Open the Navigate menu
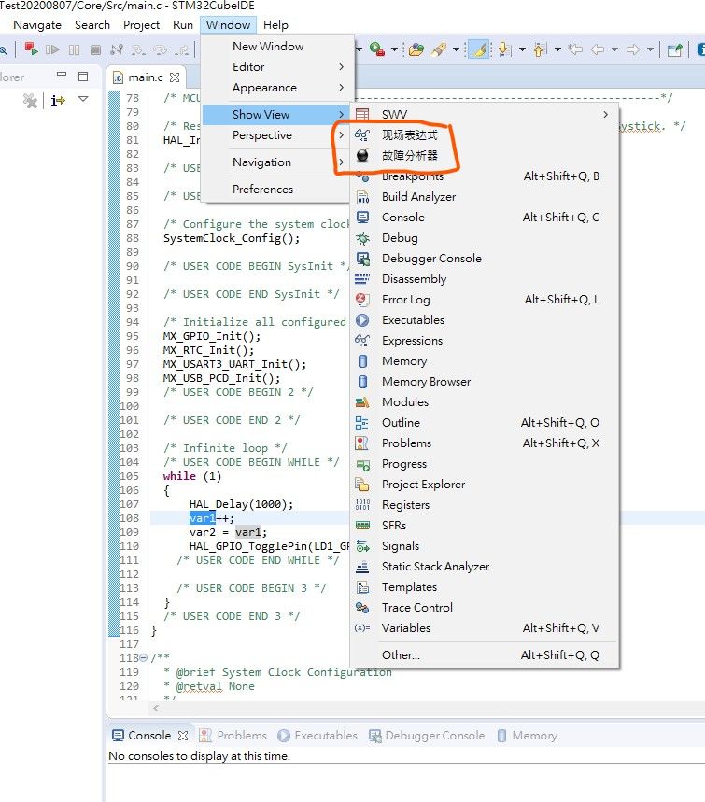This screenshot has width=705, height=802. pos(37,24)
